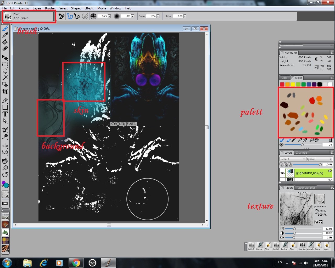Close the Mixer panel checkbox

[293, 78]
